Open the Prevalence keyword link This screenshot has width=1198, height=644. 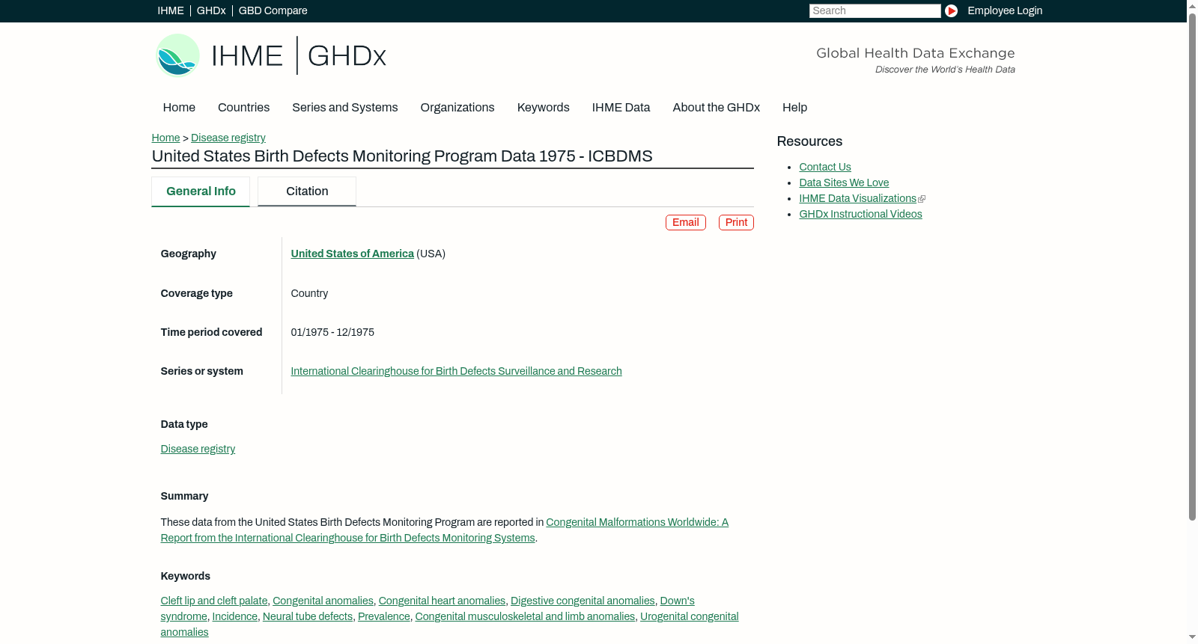384,616
